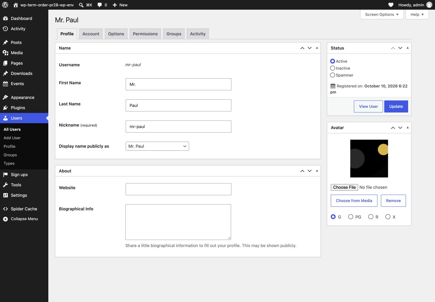Open Appearance brush icon
Viewport: 435px width, 302px height.
coord(5,97)
